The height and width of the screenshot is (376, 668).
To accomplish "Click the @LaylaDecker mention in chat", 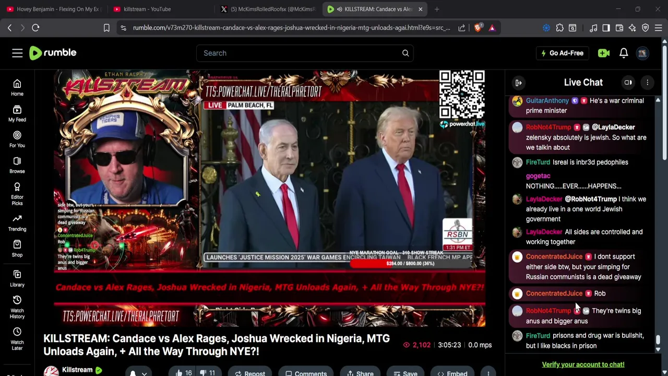I will 613,127.
